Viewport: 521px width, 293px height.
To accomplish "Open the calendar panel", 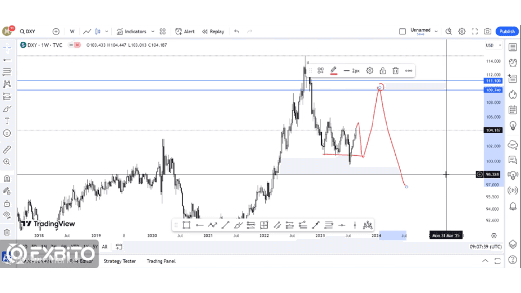I will (513, 110).
